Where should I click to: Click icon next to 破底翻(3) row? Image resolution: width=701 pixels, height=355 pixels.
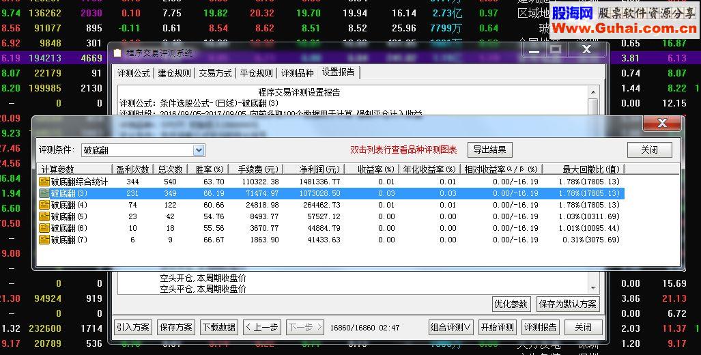[44, 193]
